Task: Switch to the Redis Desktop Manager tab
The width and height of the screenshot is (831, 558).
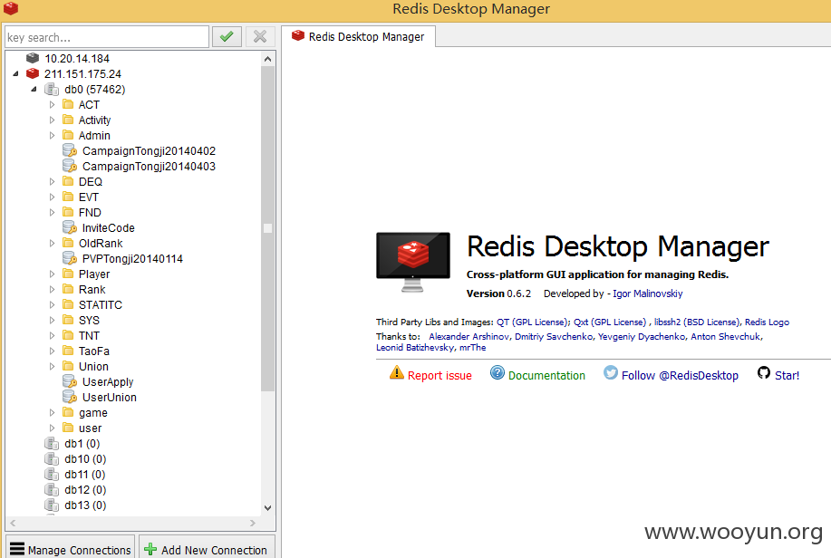Action: coord(359,36)
